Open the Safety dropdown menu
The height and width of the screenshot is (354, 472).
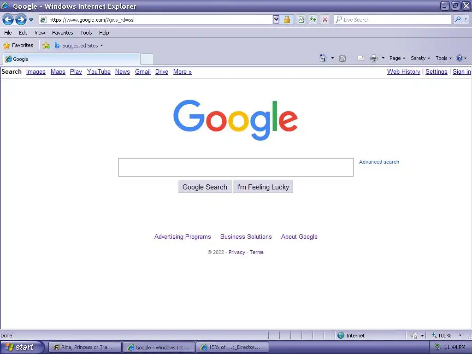[420, 58]
